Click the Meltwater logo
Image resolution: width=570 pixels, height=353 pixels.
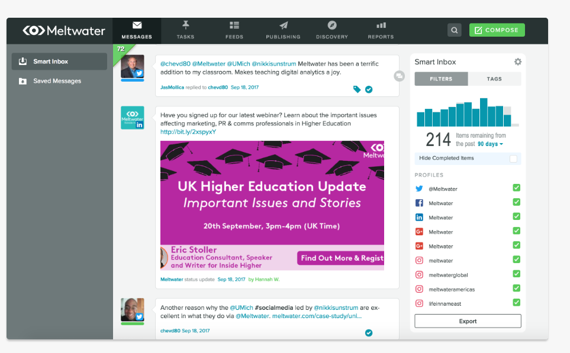click(64, 31)
